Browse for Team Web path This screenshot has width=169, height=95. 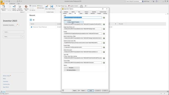104,58
